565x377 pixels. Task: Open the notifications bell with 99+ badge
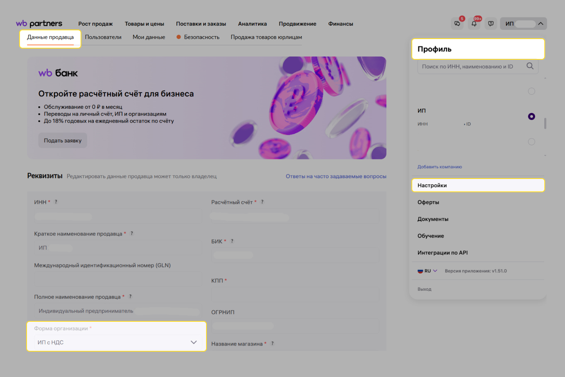coord(474,23)
